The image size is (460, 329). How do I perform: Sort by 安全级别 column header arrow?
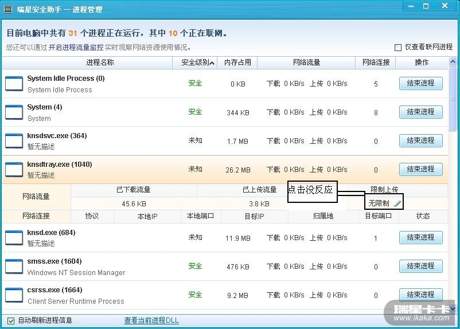(212, 62)
